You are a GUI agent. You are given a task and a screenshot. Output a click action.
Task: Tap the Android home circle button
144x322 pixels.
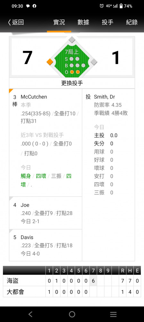[72, 314]
